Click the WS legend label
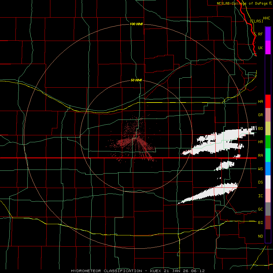Viewport: 273px width, 273px height. [261, 169]
